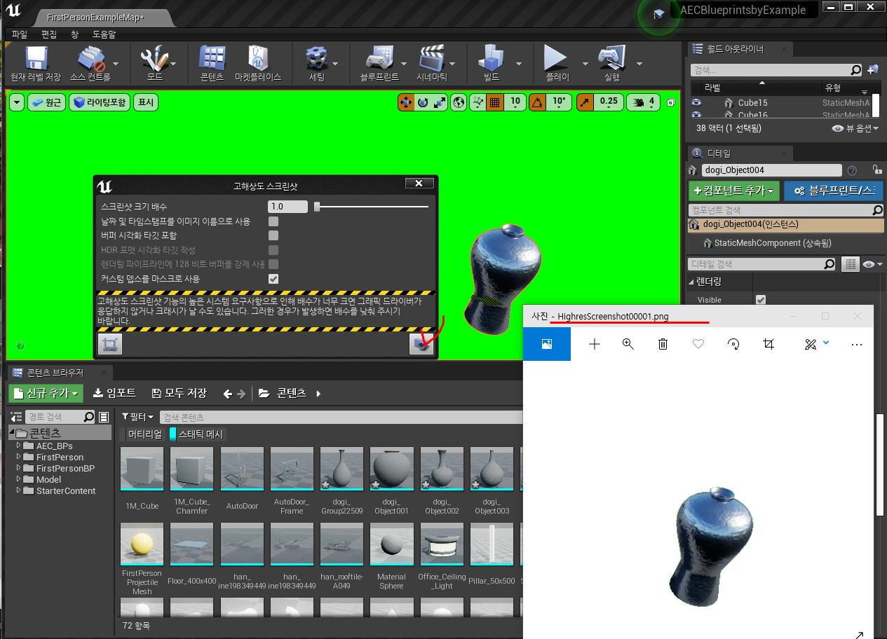Open the grid snap value 10 dropdown

click(x=515, y=102)
